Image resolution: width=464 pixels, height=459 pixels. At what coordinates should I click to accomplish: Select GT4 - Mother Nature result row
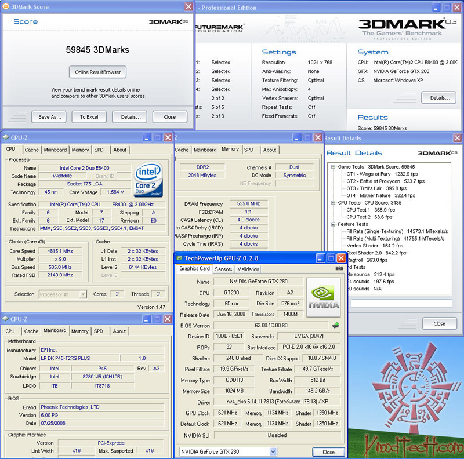pos(380,195)
